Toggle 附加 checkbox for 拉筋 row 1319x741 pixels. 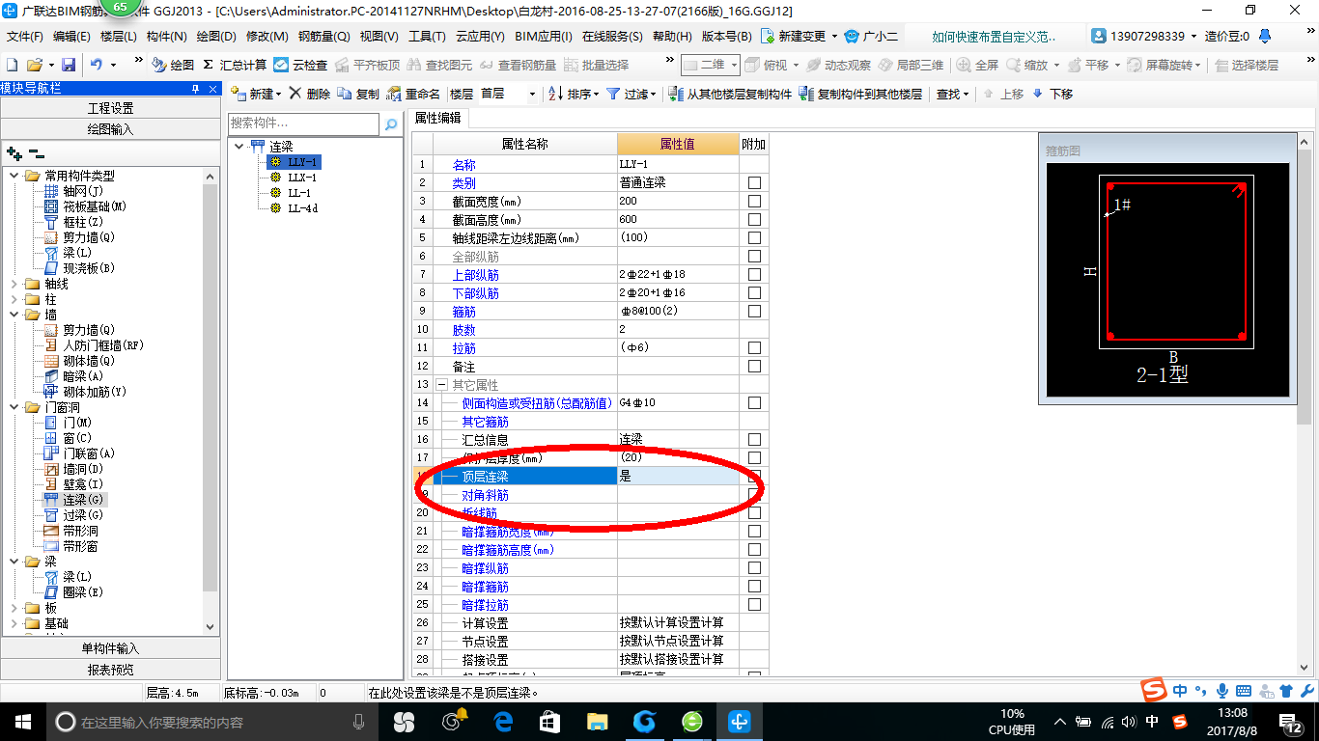754,347
